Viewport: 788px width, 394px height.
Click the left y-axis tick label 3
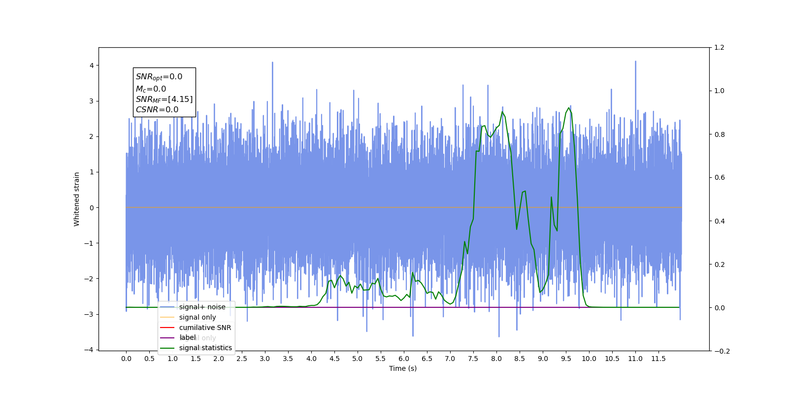[x=92, y=101]
